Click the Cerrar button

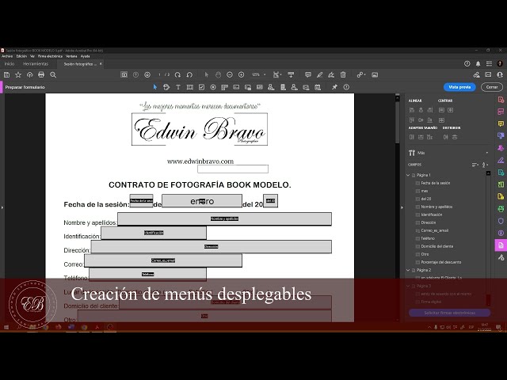point(492,87)
